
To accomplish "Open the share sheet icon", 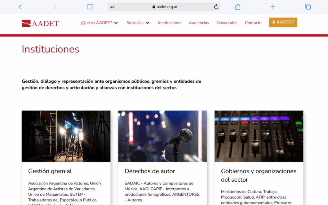I will pos(238,7).
